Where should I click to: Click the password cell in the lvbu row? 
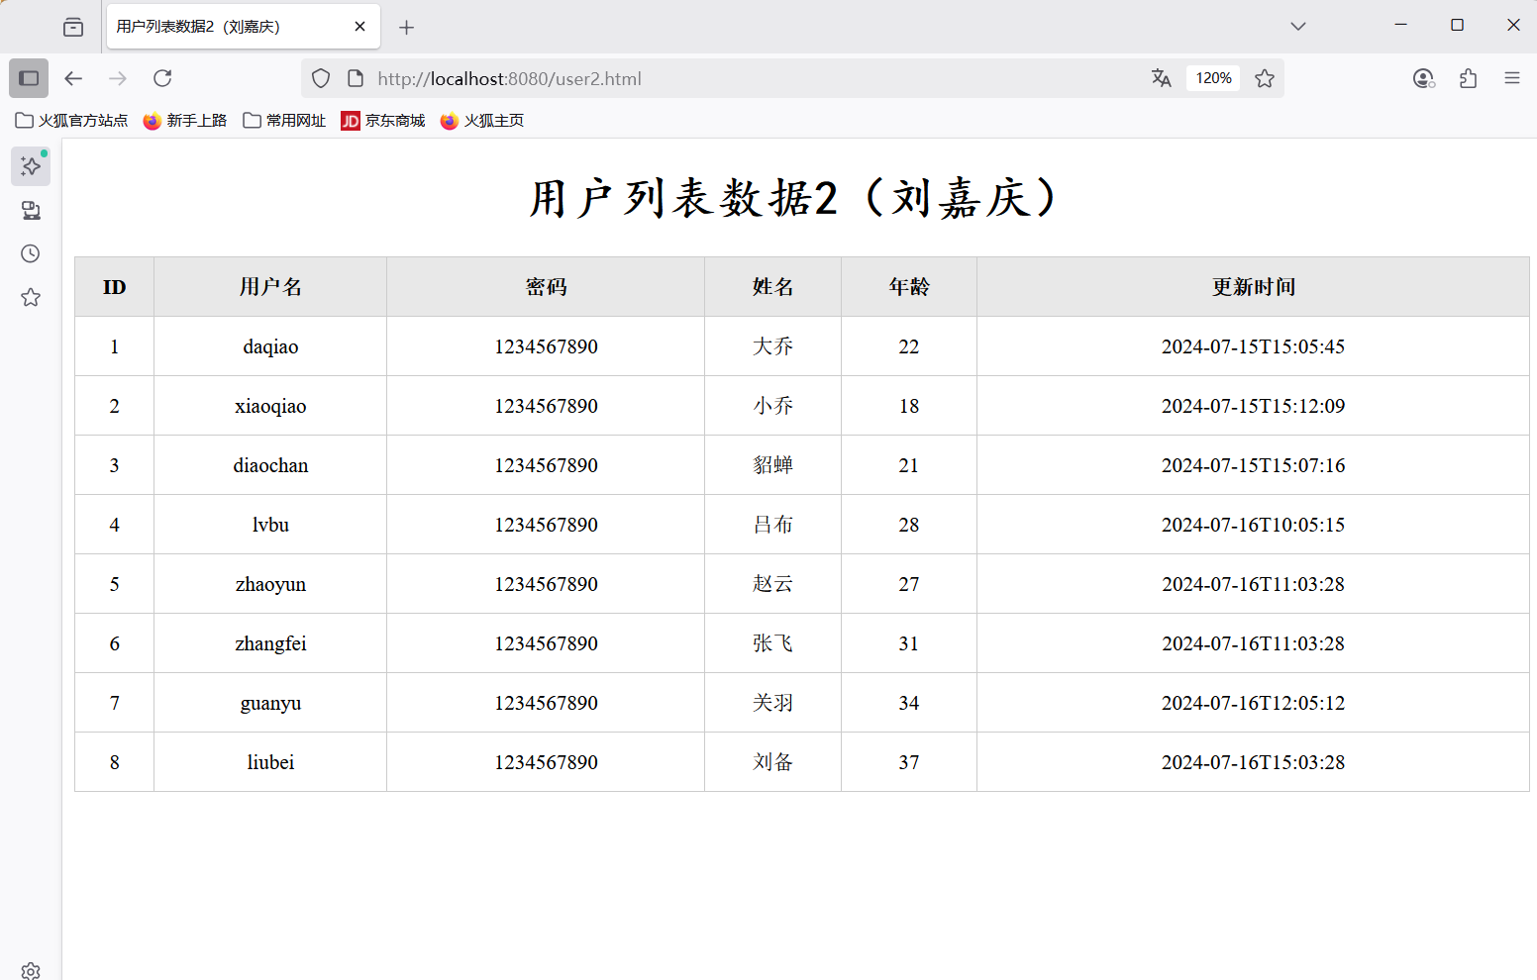point(546,525)
